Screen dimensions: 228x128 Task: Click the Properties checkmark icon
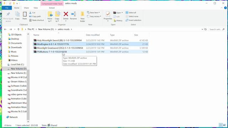pyautogui.click(x=108, y=14)
